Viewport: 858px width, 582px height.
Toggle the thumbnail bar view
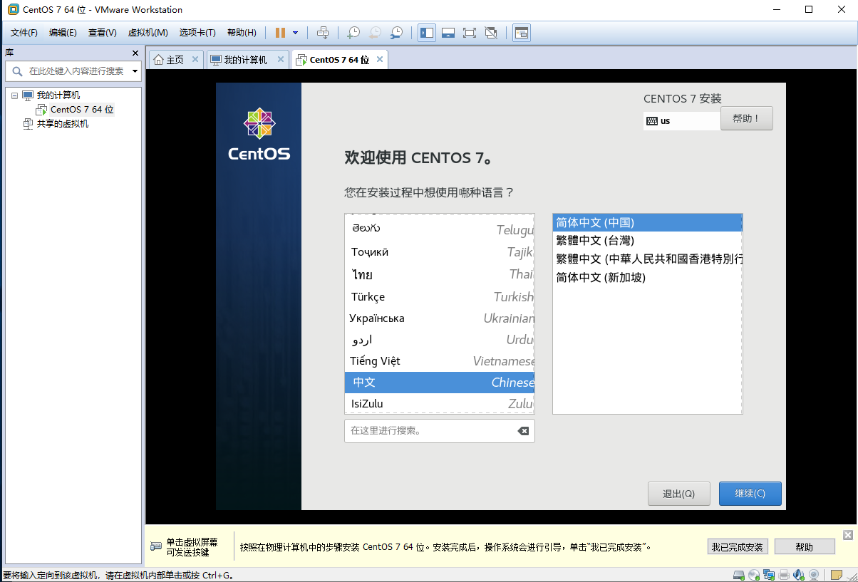[x=448, y=33]
